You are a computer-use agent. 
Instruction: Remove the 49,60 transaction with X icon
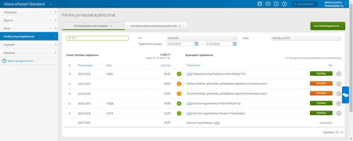point(338,104)
